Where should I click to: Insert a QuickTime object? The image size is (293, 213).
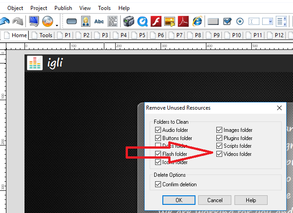click(x=142, y=21)
